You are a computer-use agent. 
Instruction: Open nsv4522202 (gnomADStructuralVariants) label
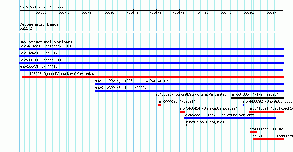[x=220, y=115]
